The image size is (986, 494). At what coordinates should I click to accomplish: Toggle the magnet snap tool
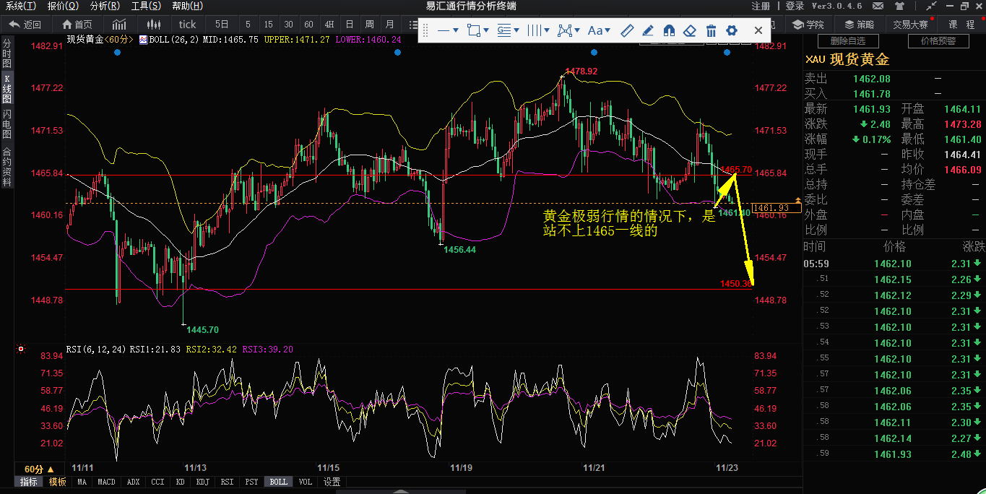669,30
